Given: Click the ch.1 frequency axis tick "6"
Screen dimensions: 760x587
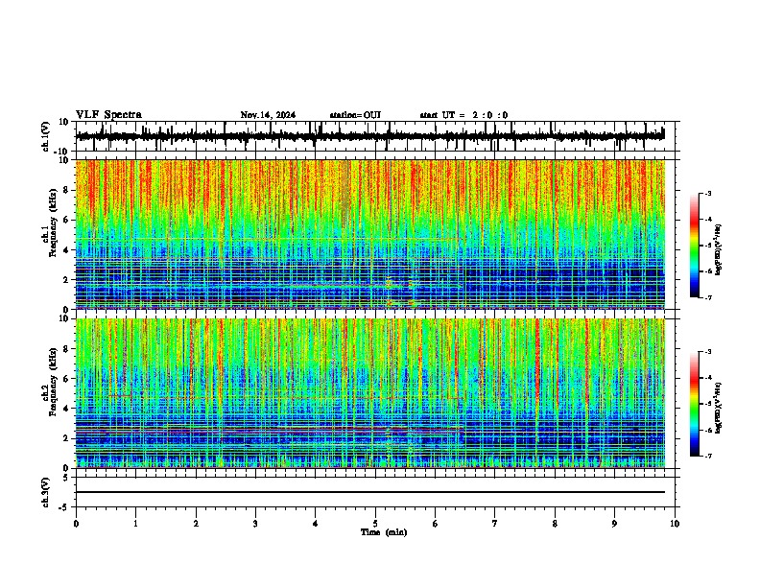Looking at the screenshot, I should tap(67, 221).
